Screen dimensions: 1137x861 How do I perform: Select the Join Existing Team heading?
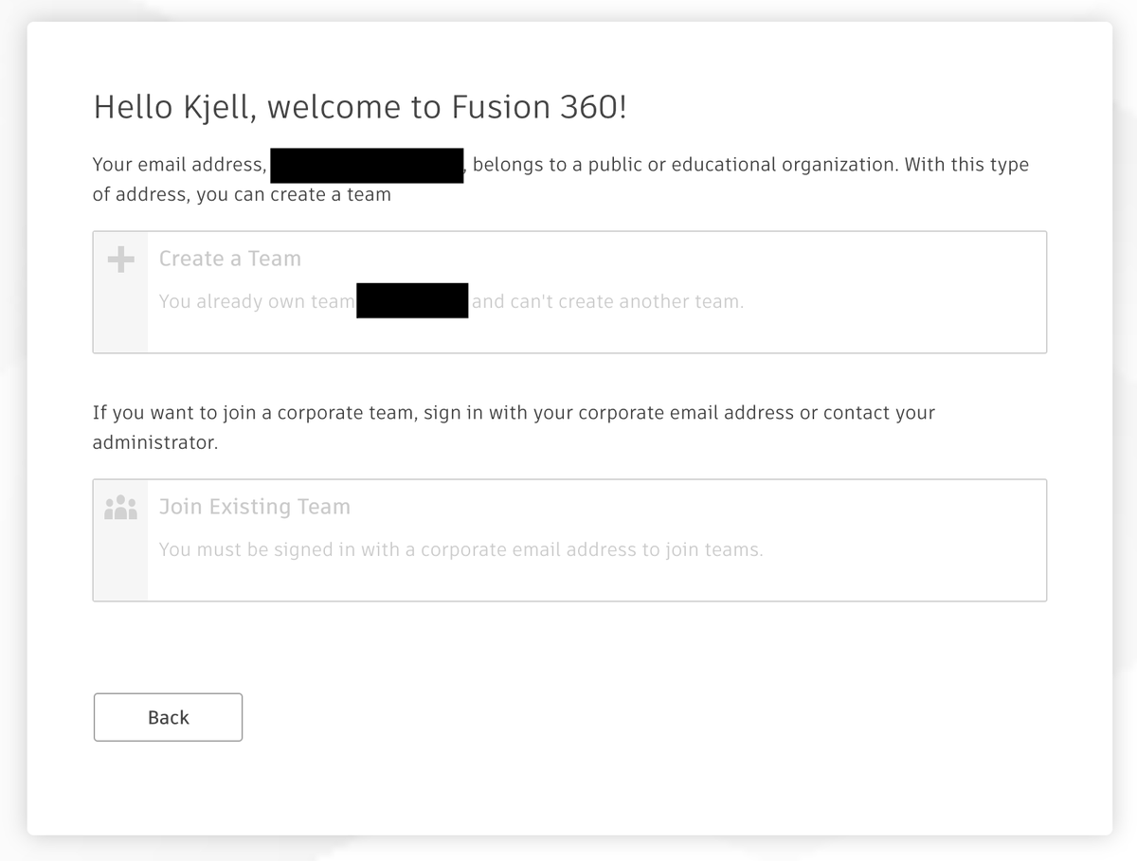[x=255, y=507]
